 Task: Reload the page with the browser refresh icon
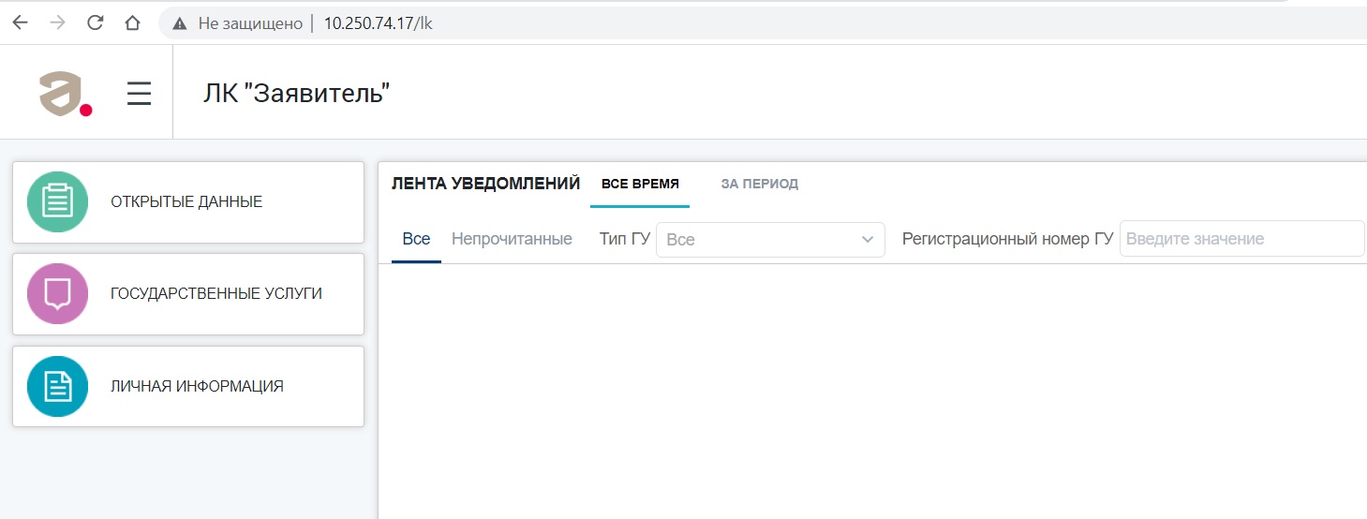tap(95, 23)
